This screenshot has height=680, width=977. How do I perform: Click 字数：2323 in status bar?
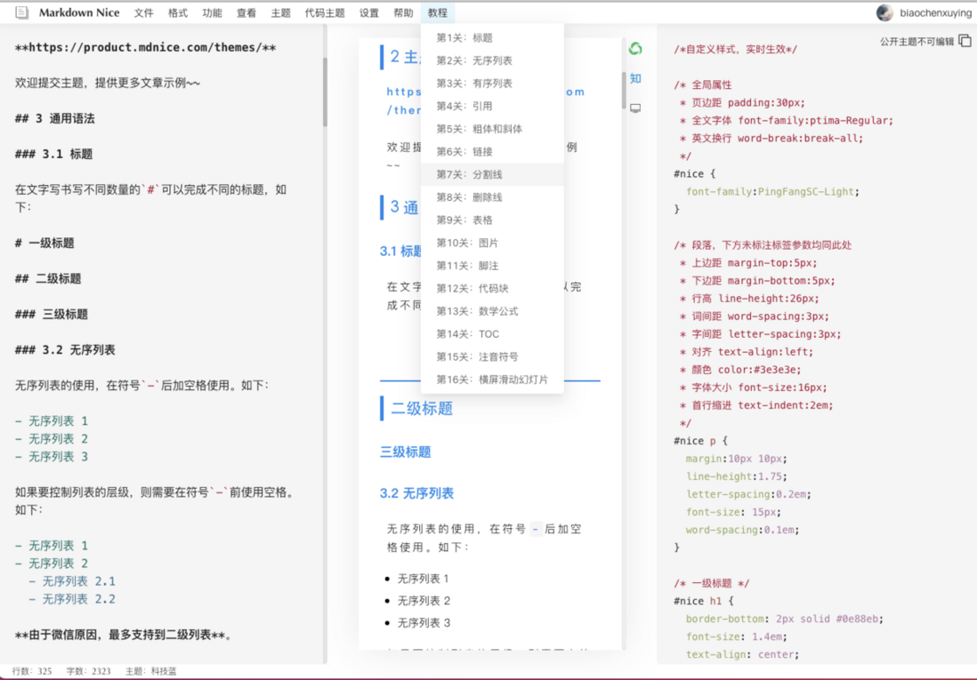click(88, 670)
